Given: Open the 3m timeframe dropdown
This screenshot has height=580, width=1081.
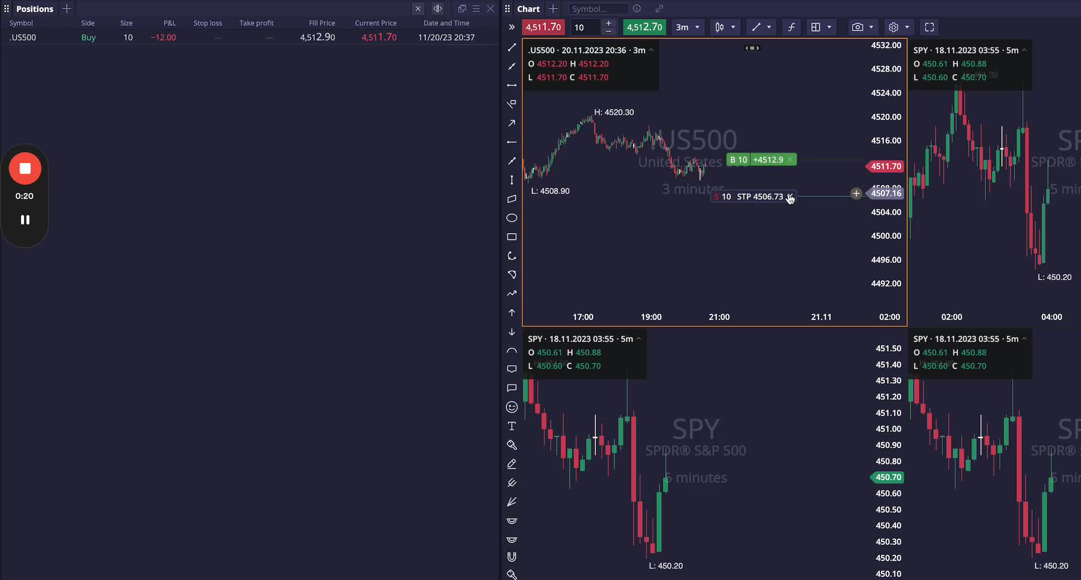Looking at the screenshot, I should pos(688,27).
